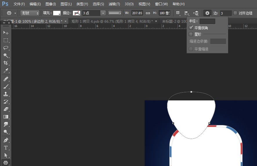Select the Lasso tool
The height and width of the screenshot is (166, 257).
[x=6, y=48]
